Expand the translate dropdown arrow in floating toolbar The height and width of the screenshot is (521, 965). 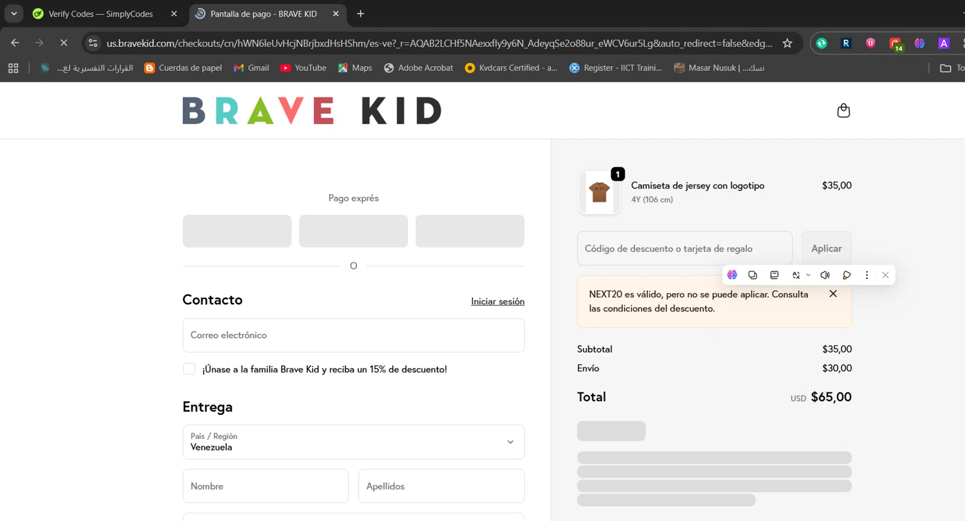coord(808,275)
